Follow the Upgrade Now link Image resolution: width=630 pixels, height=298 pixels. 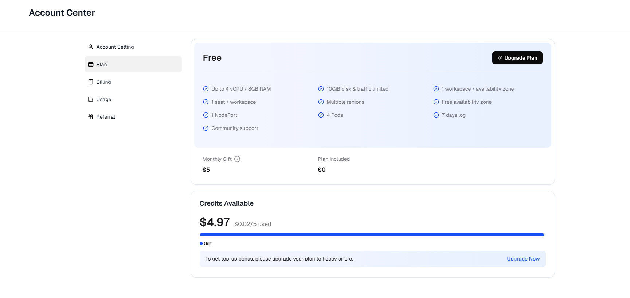[523, 259]
